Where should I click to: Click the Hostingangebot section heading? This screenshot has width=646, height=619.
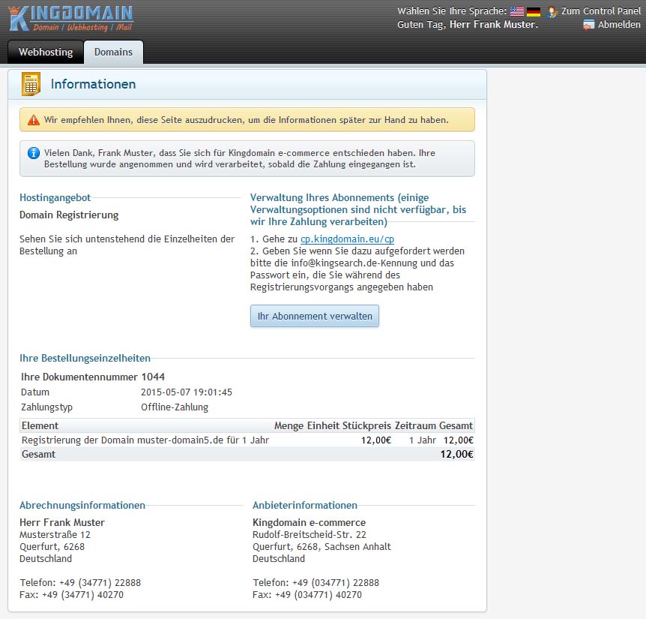tap(55, 197)
